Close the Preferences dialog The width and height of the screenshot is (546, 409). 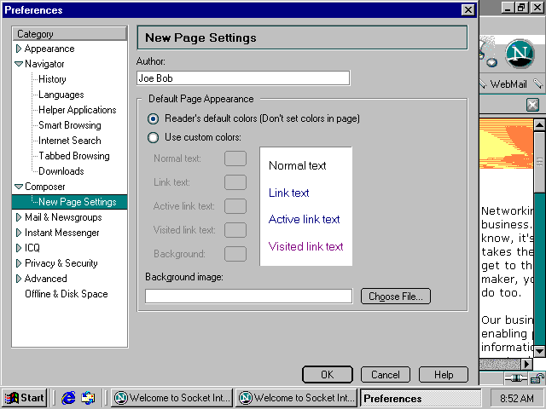point(468,9)
